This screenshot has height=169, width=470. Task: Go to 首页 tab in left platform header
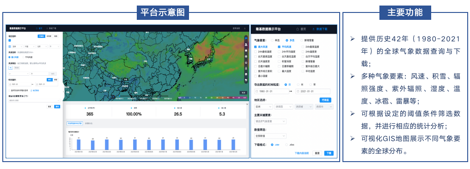(x=39, y=28)
